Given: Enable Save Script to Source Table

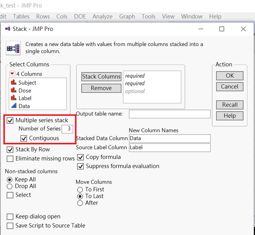Looking at the screenshot, I should coord(10,226).
